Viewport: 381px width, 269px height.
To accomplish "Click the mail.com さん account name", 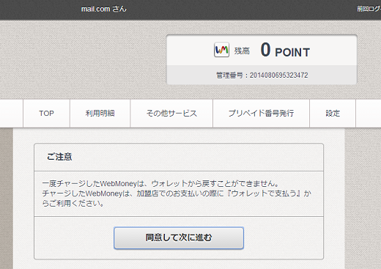I will (x=104, y=9).
